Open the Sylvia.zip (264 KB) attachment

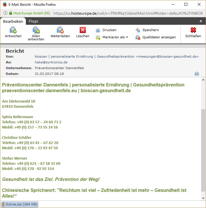(20, 204)
